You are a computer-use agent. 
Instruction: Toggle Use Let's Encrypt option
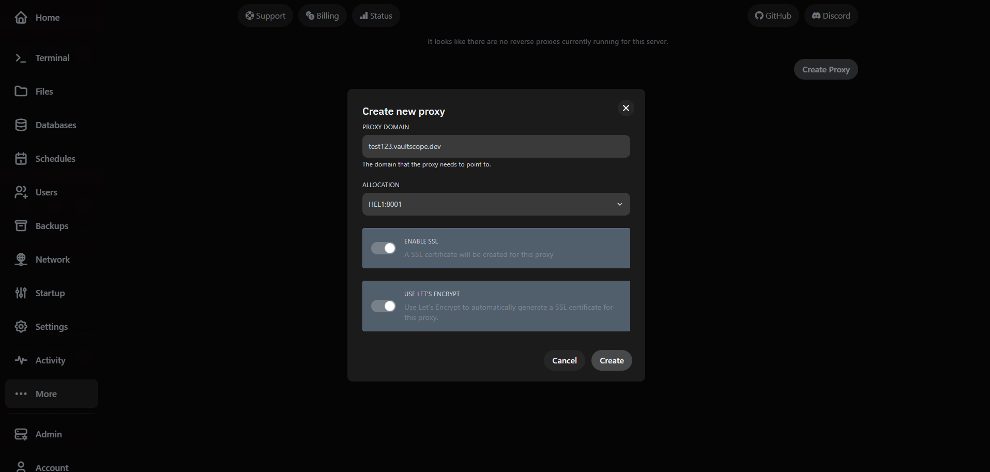point(383,306)
